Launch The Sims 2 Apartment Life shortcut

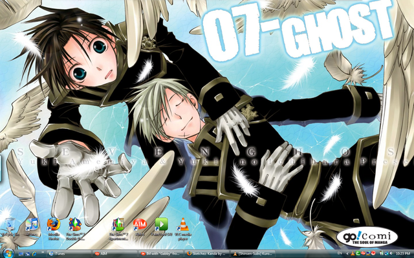[118, 229]
